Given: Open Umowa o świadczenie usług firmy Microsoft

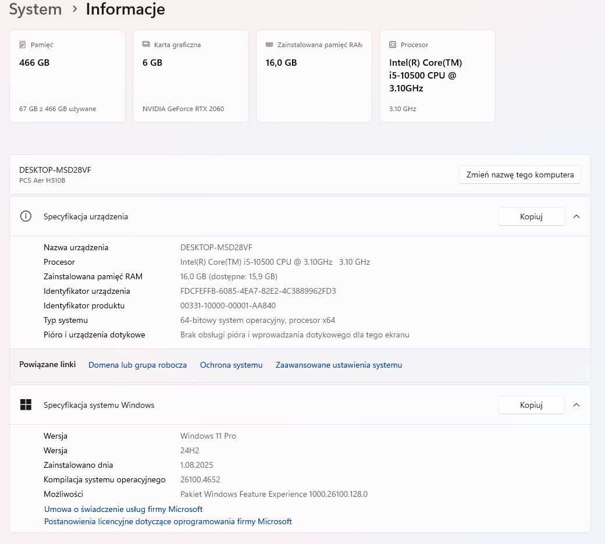Looking at the screenshot, I should tap(123, 509).
